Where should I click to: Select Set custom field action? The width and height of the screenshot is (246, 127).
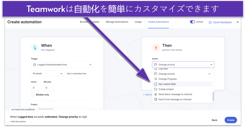[182, 84]
